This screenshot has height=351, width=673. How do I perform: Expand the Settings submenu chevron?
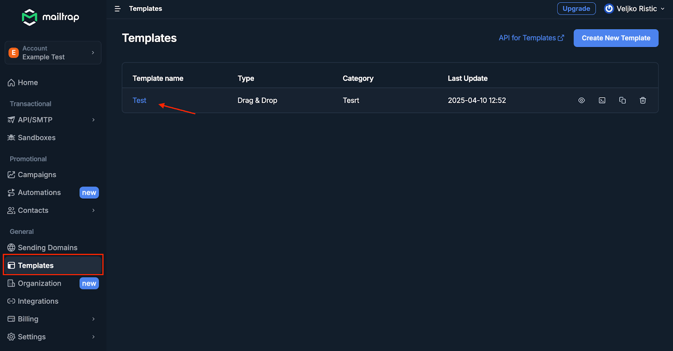[x=93, y=337]
